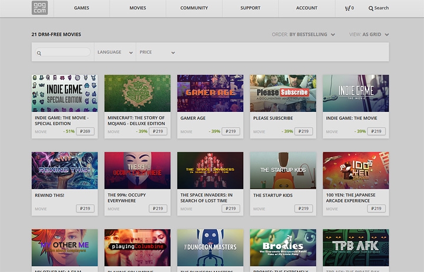424x272 pixels.
Task: Select the Minecraft Story of Mojang thumbnail
Action: click(x=137, y=93)
